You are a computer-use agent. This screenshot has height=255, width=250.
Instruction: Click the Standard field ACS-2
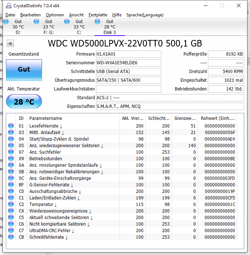pos(170,98)
